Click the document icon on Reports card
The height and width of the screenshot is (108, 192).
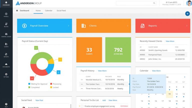point(142,26)
